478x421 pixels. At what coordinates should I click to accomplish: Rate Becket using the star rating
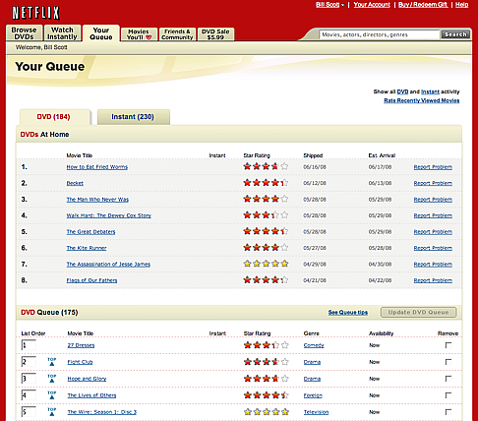pos(266,183)
